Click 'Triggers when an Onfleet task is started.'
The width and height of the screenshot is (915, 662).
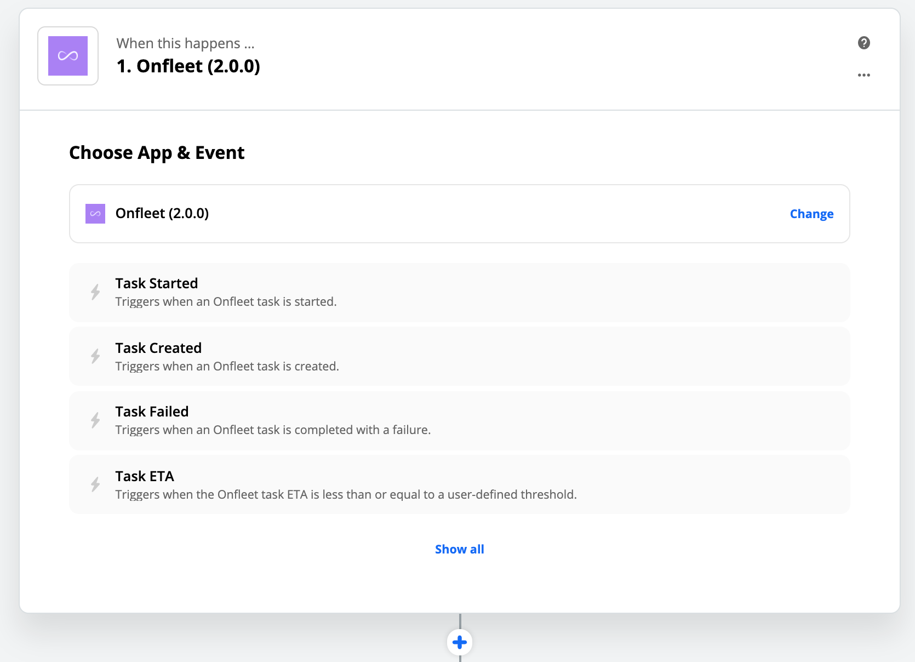226,301
